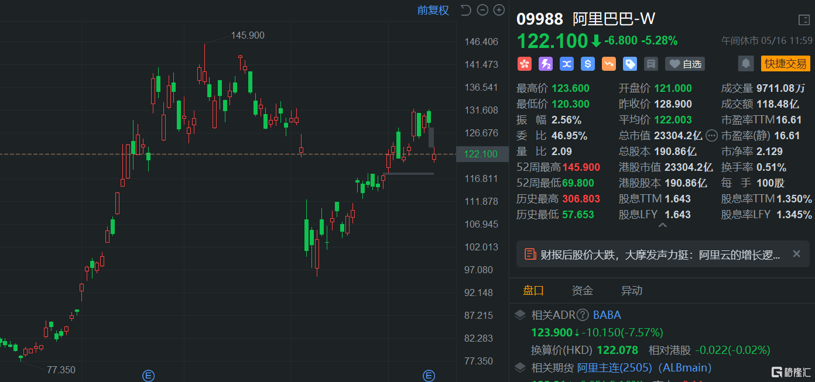Click the left earnings E marker on timeline
815x382 pixels.
pyautogui.click(x=148, y=376)
